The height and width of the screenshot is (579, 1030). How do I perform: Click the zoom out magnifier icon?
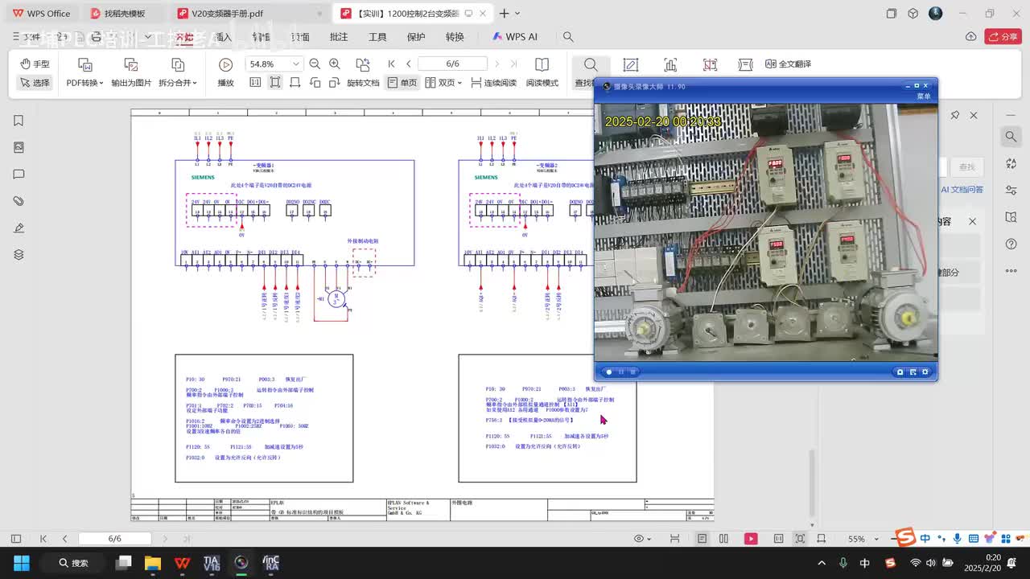click(315, 64)
